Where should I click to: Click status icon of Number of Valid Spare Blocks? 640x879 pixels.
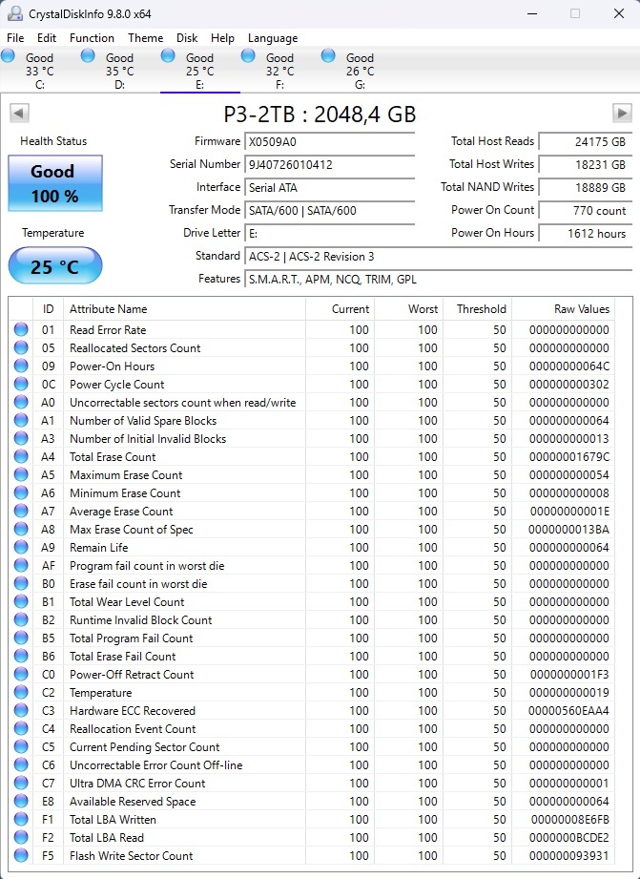(x=21, y=421)
